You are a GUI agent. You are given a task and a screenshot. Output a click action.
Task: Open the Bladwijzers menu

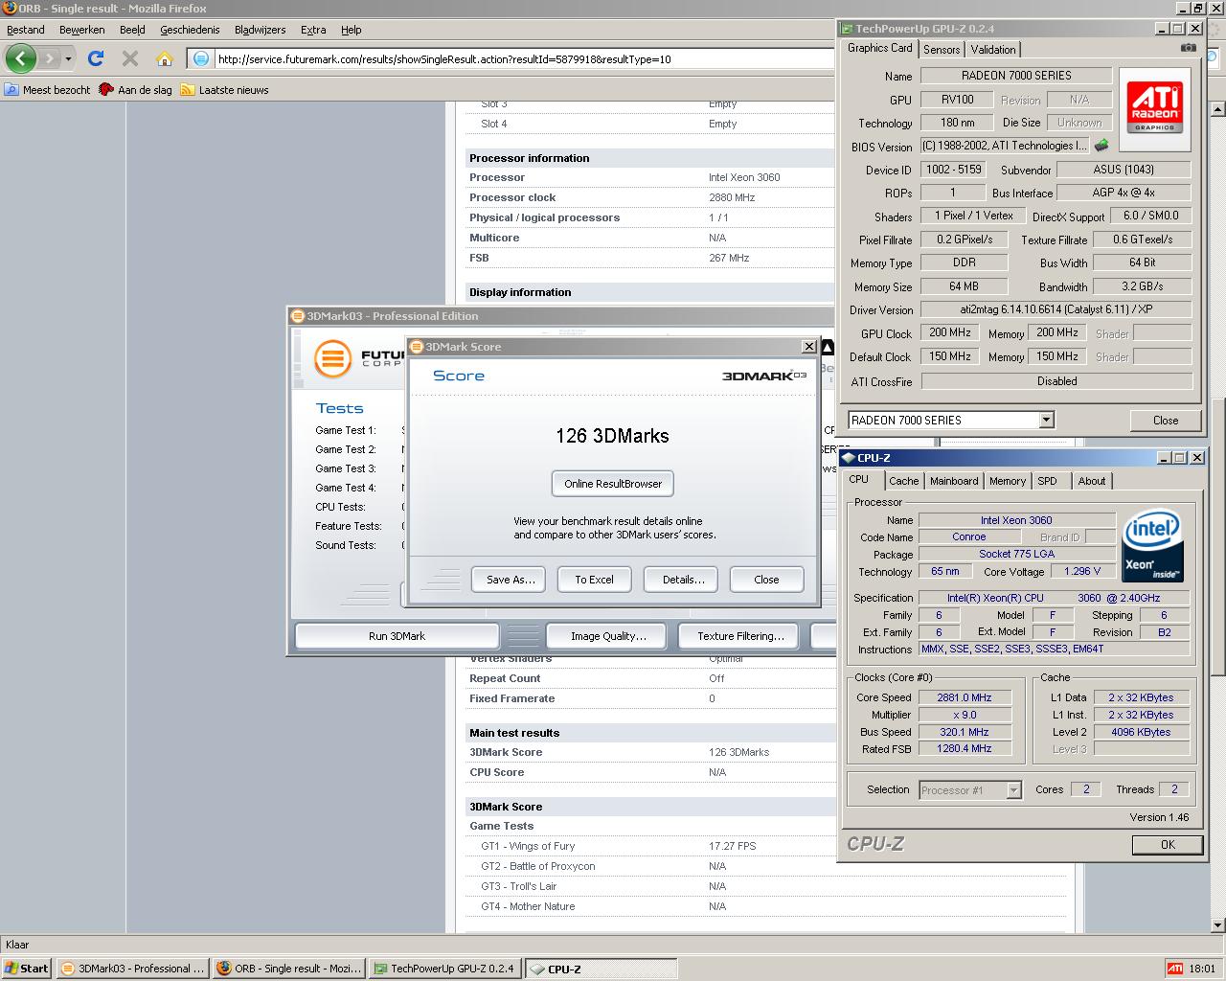(x=261, y=30)
